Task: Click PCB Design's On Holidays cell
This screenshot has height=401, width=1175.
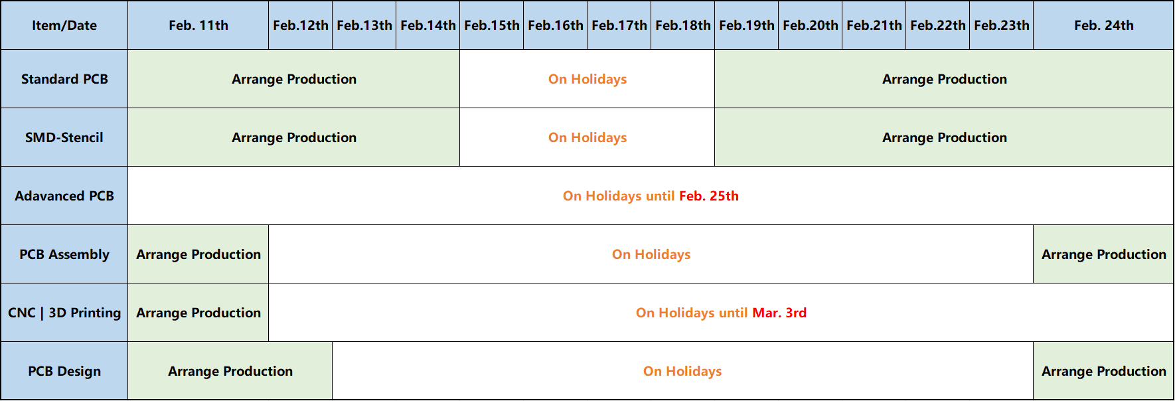Action: point(682,371)
